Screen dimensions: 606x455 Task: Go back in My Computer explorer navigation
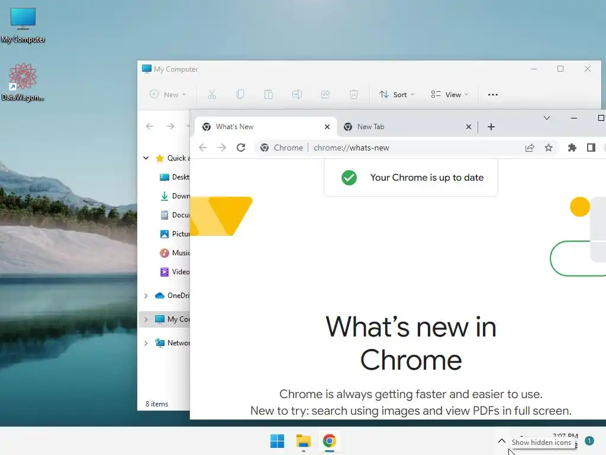click(x=150, y=127)
